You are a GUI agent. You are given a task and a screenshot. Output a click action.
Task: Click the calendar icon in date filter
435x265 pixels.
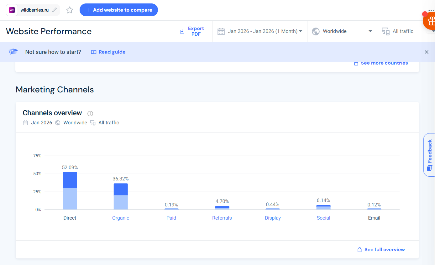tap(221, 31)
